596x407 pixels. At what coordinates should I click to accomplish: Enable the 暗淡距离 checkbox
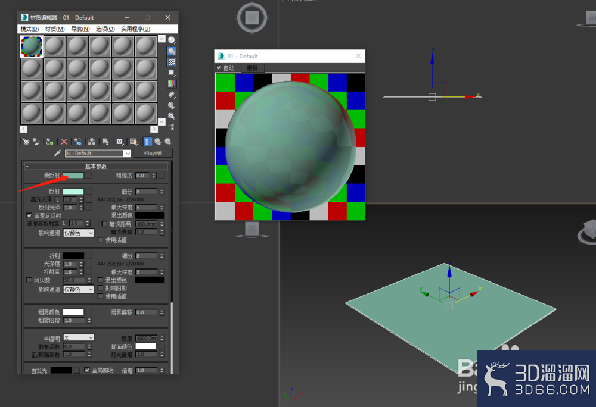pyautogui.click(x=104, y=224)
